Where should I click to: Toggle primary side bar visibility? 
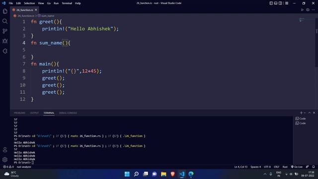271,3
